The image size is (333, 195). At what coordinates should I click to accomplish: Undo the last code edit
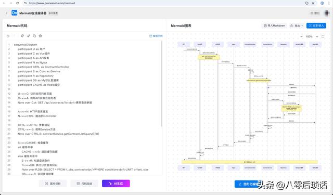[8, 36]
